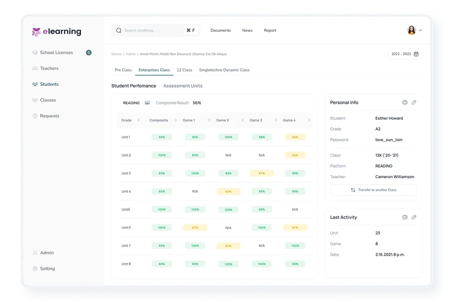Open the 2021 - 2022 year picker
This screenshot has width=453, height=302.
pos(405,54)
